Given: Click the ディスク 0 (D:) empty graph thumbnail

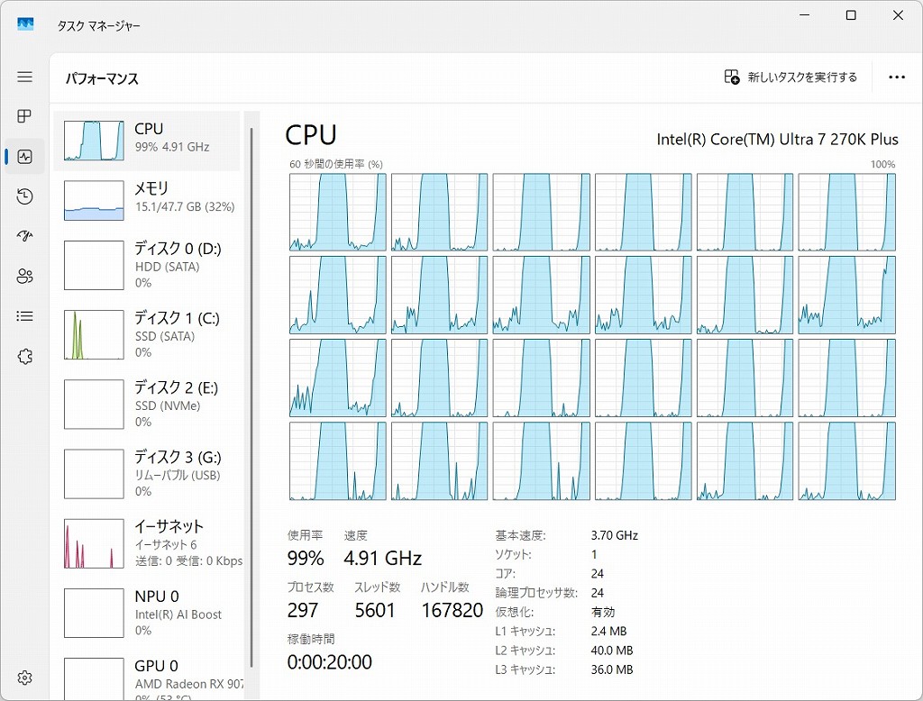Looking at the screenshot, I should (x=94, y=265).
